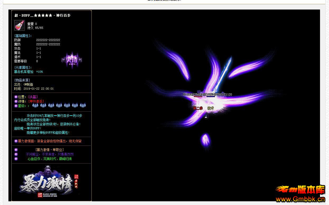Click the 暴力激情 game logo banner

pos(49,183)
